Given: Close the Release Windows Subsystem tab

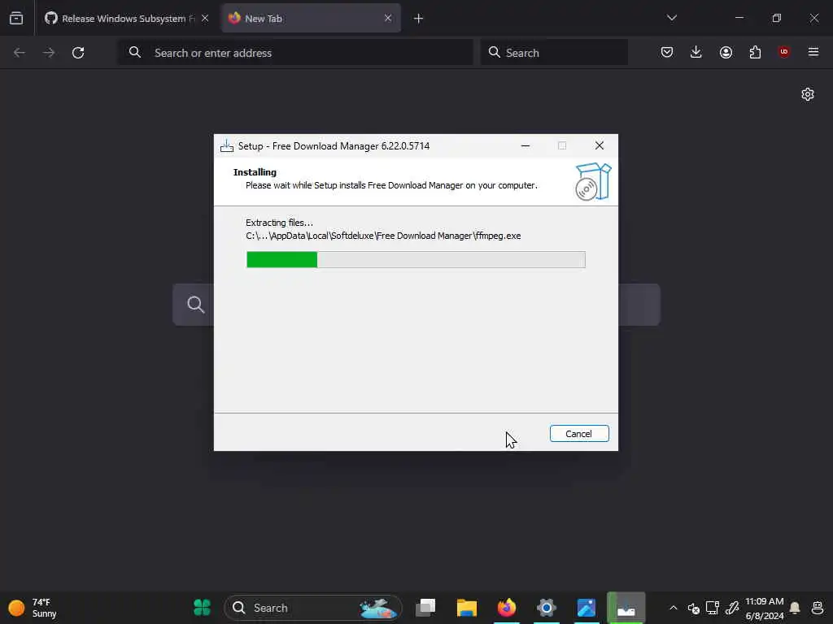Looking at the screenshot, I should pos(205,19).
